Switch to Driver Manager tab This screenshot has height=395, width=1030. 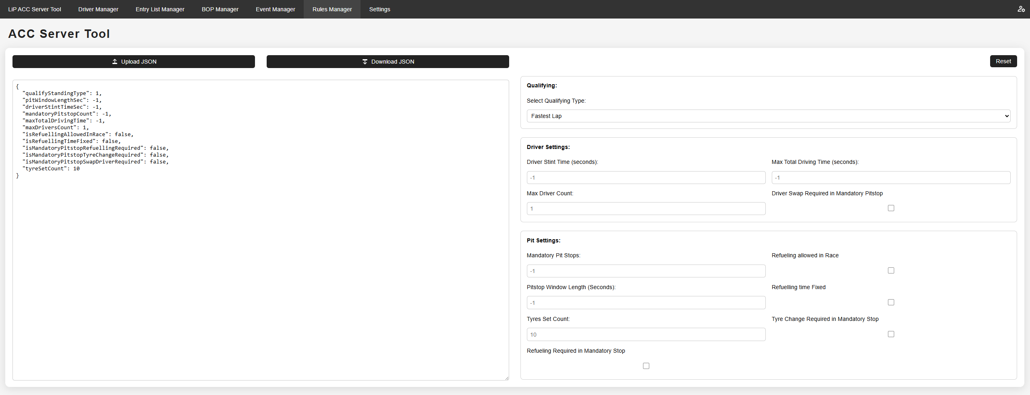coord(98,9)
